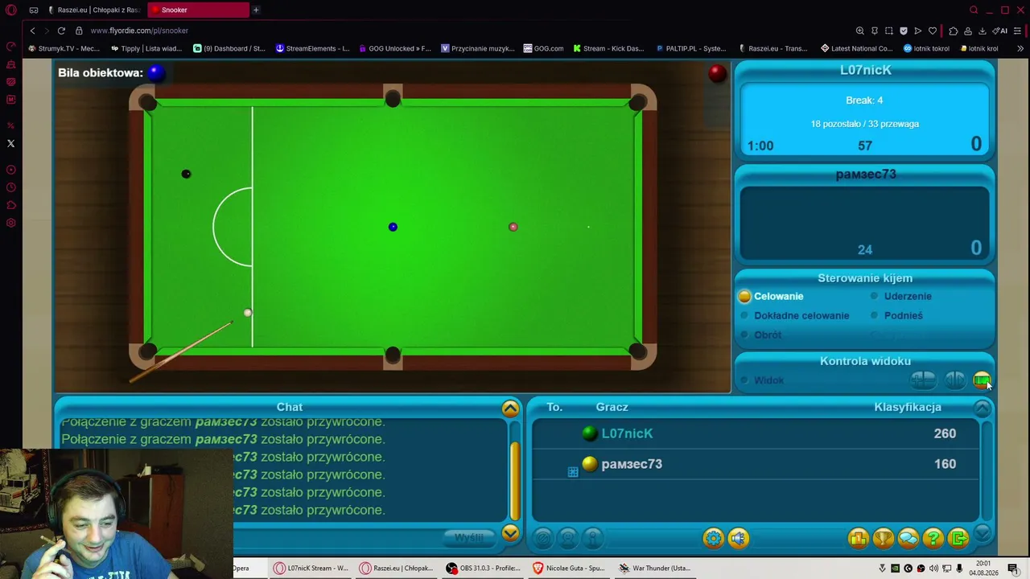The image size is (1030, 579).
Task: Click the block player icon below the player list
Action: point(543,538)
